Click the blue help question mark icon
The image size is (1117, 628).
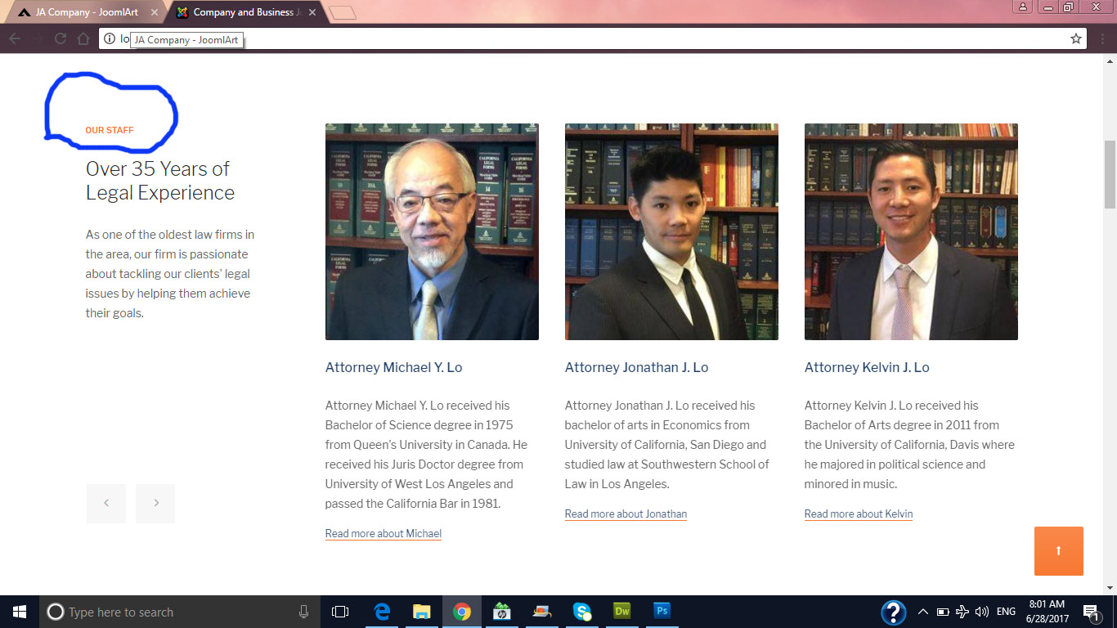893,612
